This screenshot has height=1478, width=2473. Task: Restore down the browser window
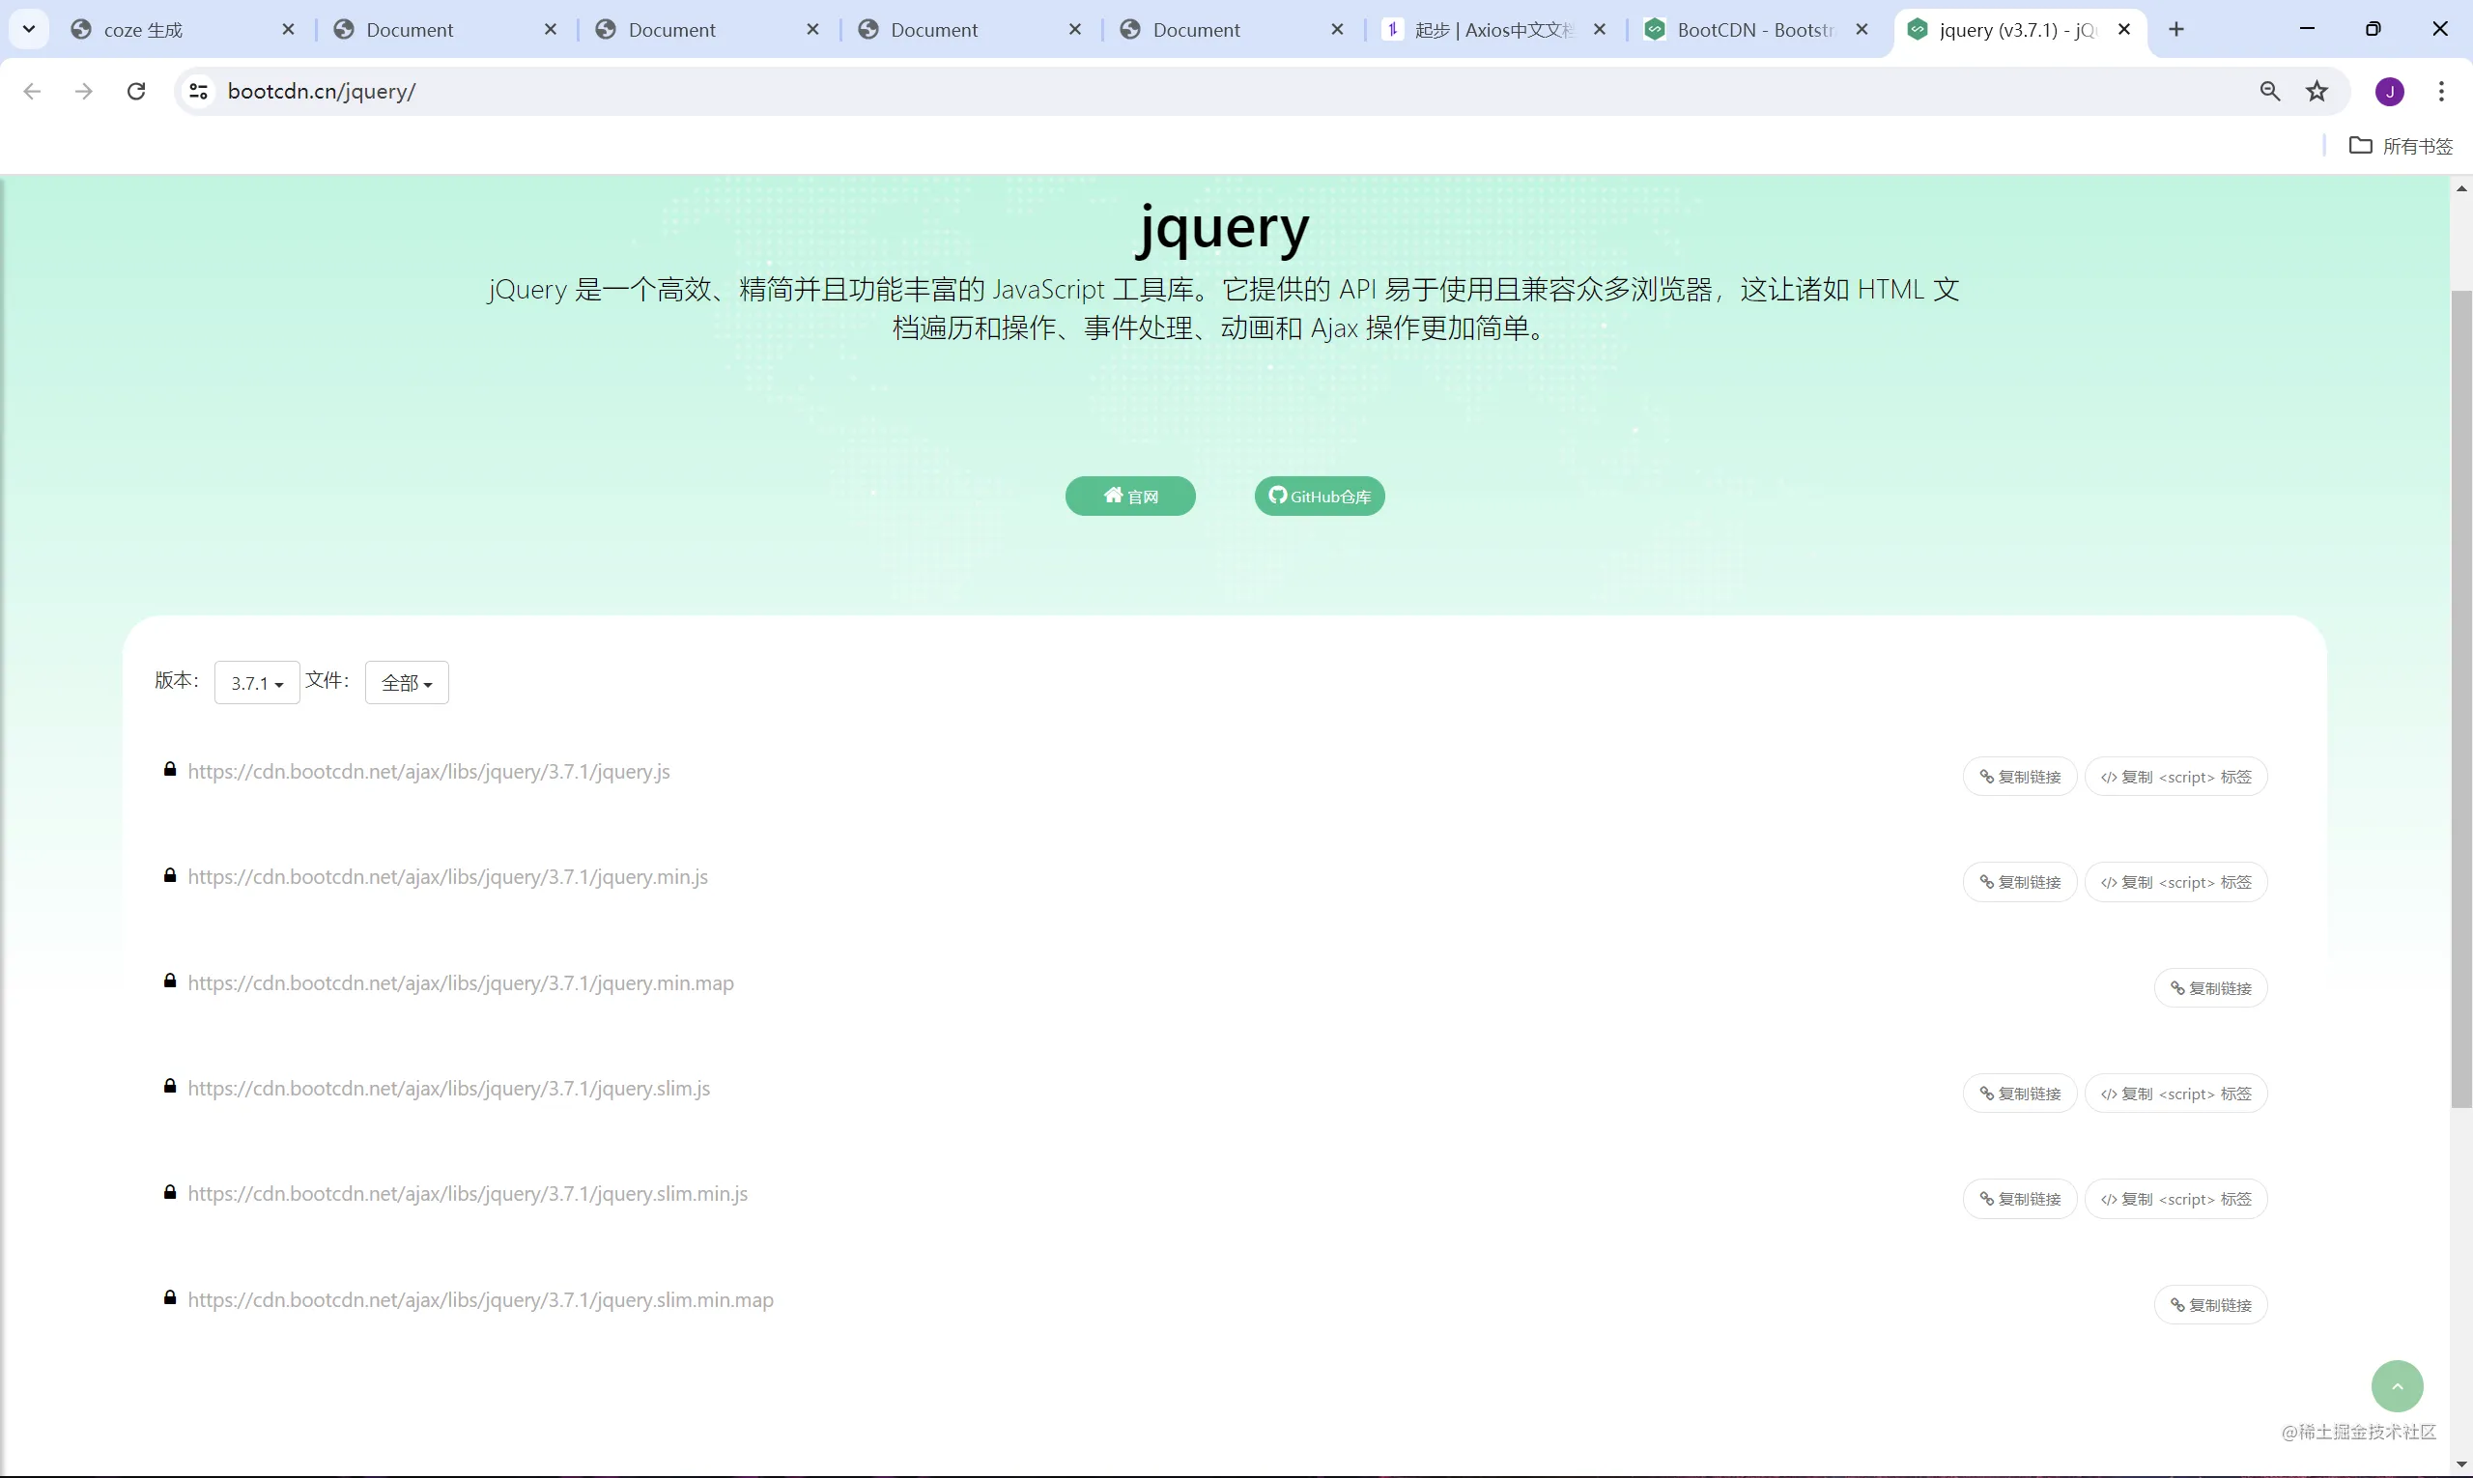[2374, 29]
